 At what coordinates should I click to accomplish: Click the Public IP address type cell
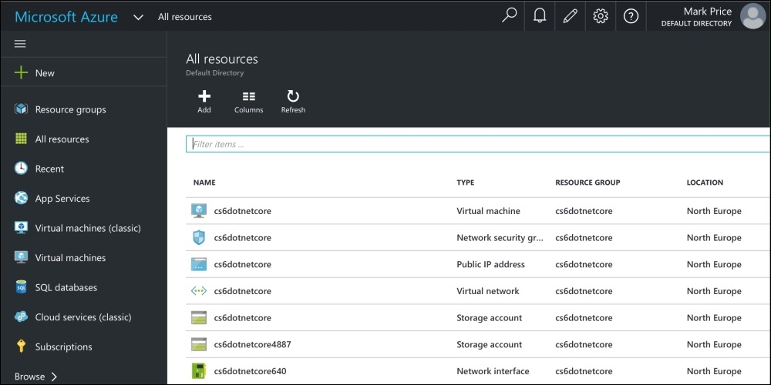coord(490,264)
